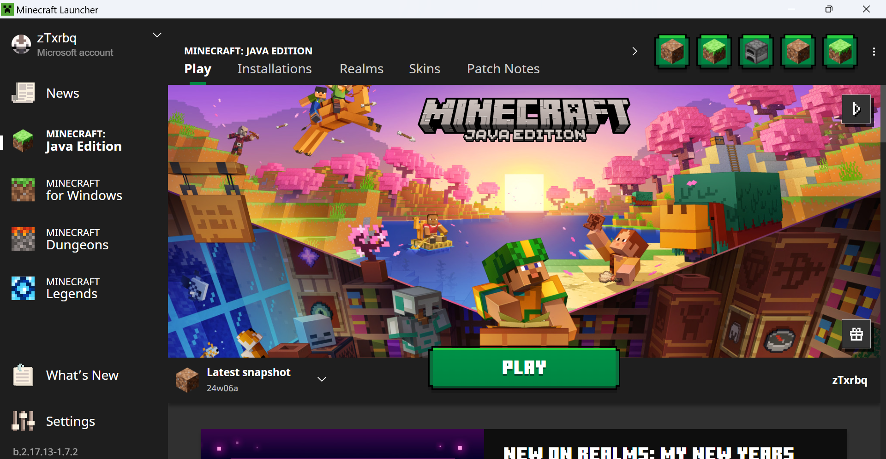Image resolution: width=886 pixels, height=459 pixels.
Task: Click the zTxrbq username beside the PLAY button
Action: [850, 380]
